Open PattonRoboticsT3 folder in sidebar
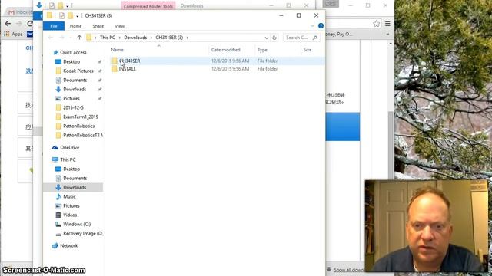Screen dimensions: 492x276 [82, 135]
